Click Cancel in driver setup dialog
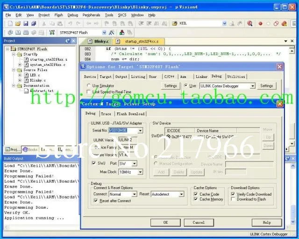This screenshot has height=239, width=299. (199, 222)
